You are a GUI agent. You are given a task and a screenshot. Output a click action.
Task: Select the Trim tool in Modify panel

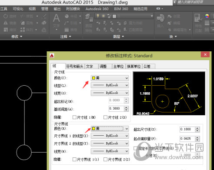[x=22, y=16]
